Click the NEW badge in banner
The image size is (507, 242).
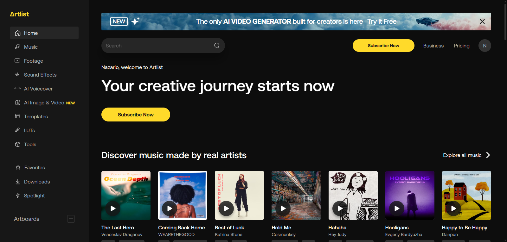(x=119, y=21)
